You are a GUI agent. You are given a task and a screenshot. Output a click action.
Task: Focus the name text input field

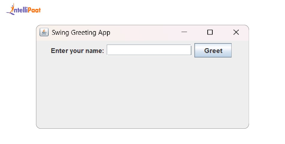(149, 50)
